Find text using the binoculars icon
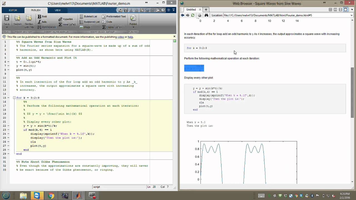The width and height of the screenshot is (356, 200). [206, 15]
